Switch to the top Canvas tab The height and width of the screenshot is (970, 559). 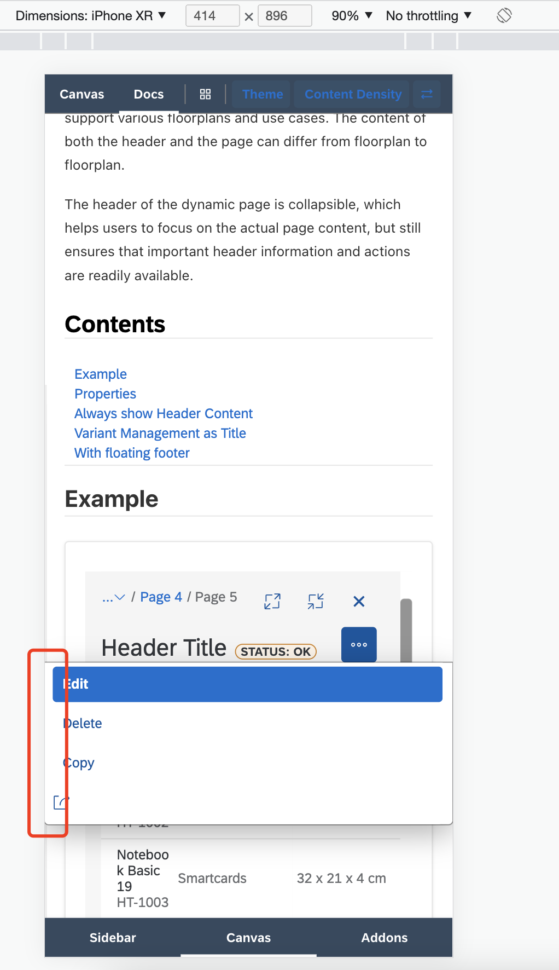click(81, 94)
